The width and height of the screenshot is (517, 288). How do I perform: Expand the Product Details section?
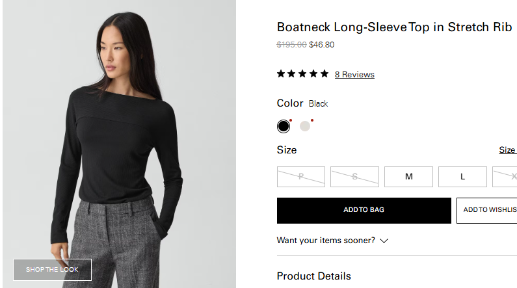[314, 276]
